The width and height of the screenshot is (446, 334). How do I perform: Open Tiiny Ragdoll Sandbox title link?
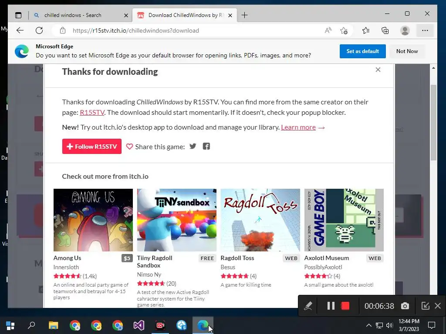click(155, 261)
